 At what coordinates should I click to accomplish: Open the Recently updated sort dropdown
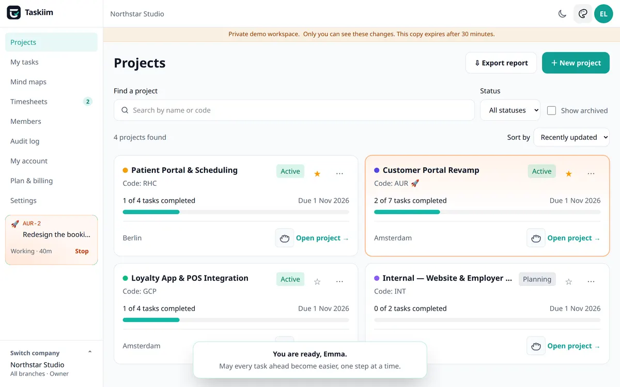[571, 137]
